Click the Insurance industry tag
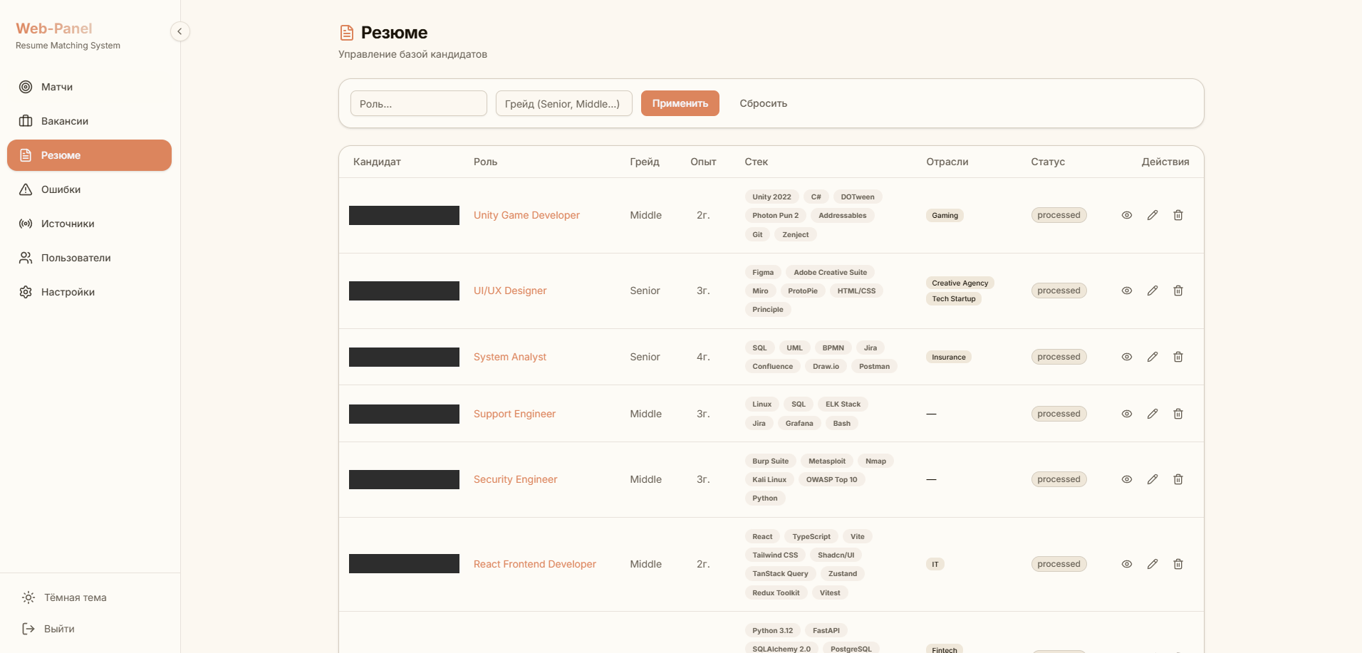The height and width of the screenshot is (653, 1362). coord(948,357)
